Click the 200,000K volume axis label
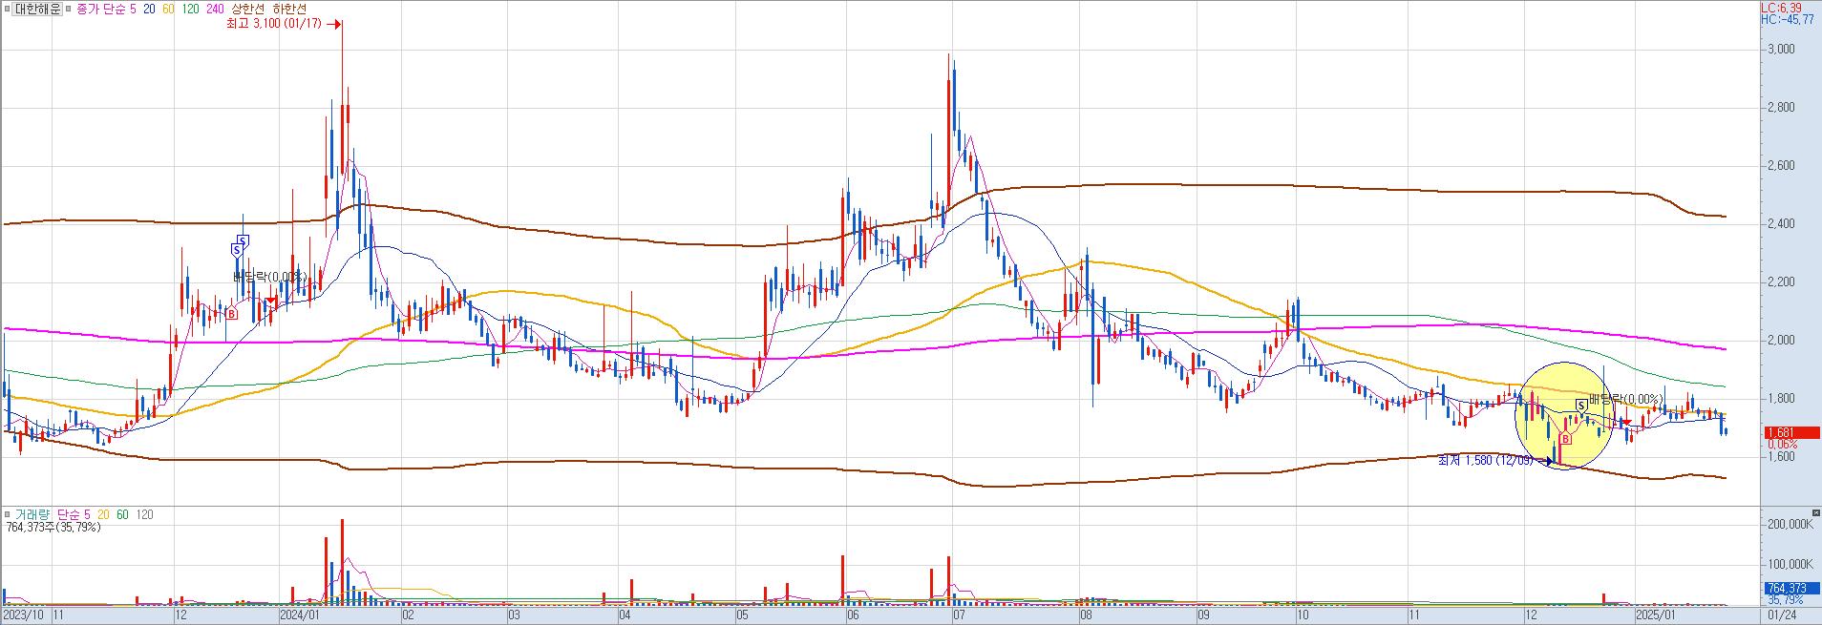1822x625 pixels. 1790,525
